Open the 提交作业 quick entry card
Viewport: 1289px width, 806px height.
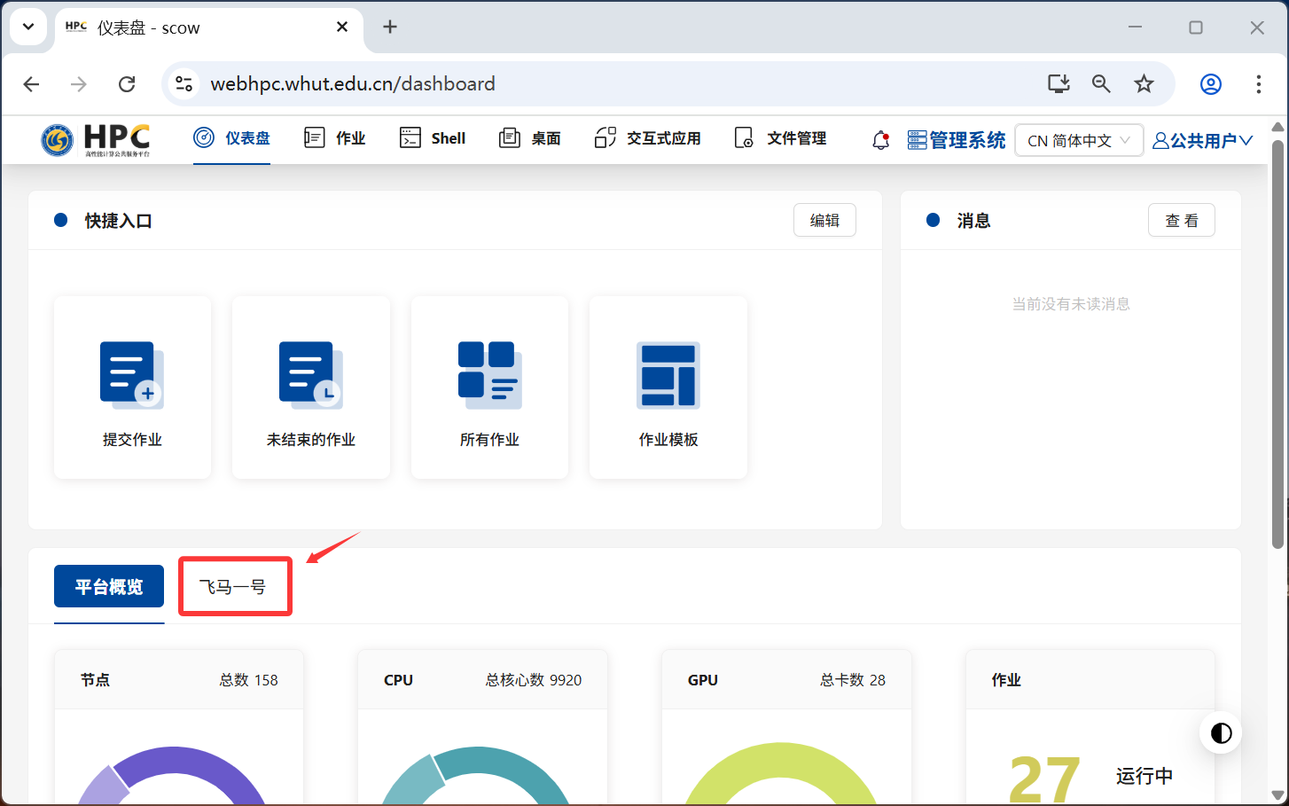(x=132, y=387)
